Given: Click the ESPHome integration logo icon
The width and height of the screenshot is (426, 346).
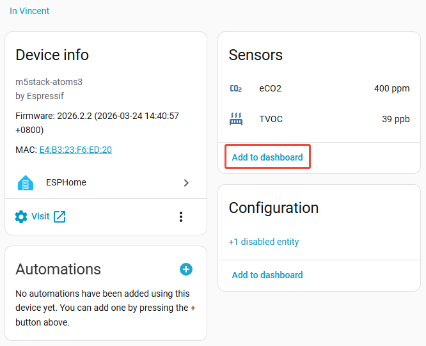Looking at the screenshot, I should pos(26,183).
